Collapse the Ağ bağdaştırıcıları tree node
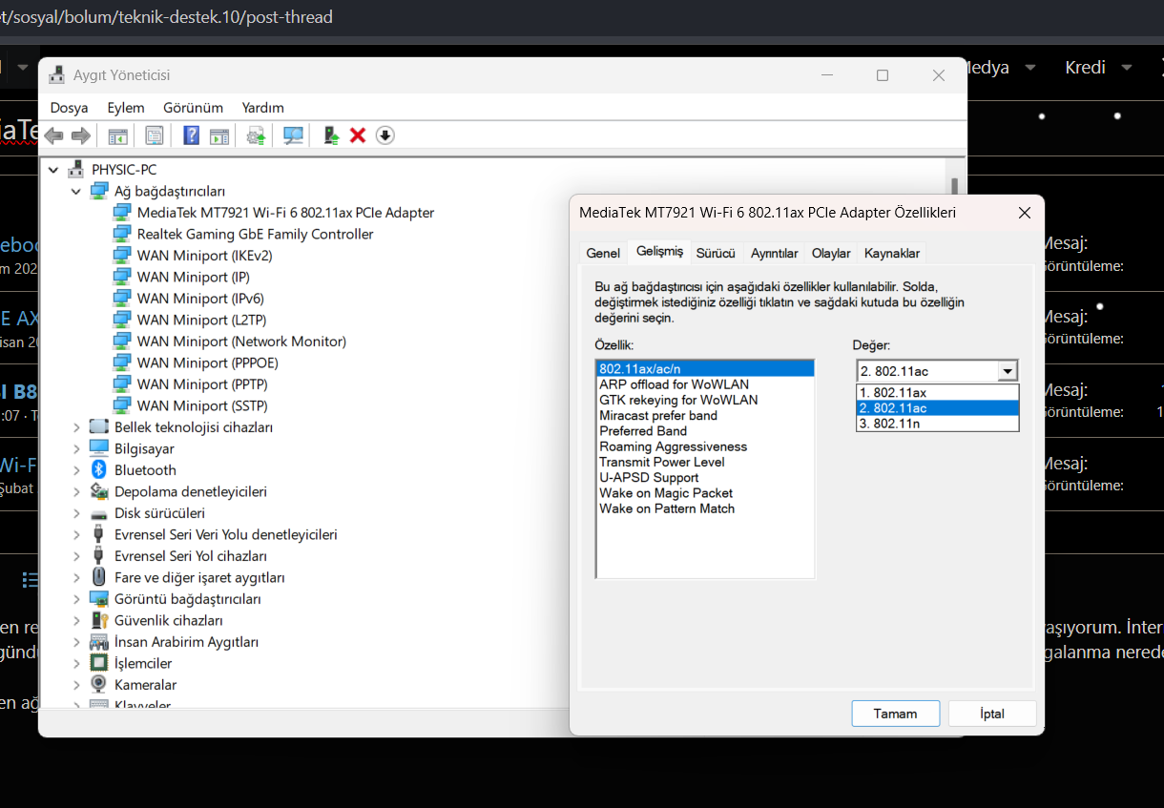Image resolution: width=1164 pixels, height=808 pixels. pyautogui.click(x=76, y=191)
